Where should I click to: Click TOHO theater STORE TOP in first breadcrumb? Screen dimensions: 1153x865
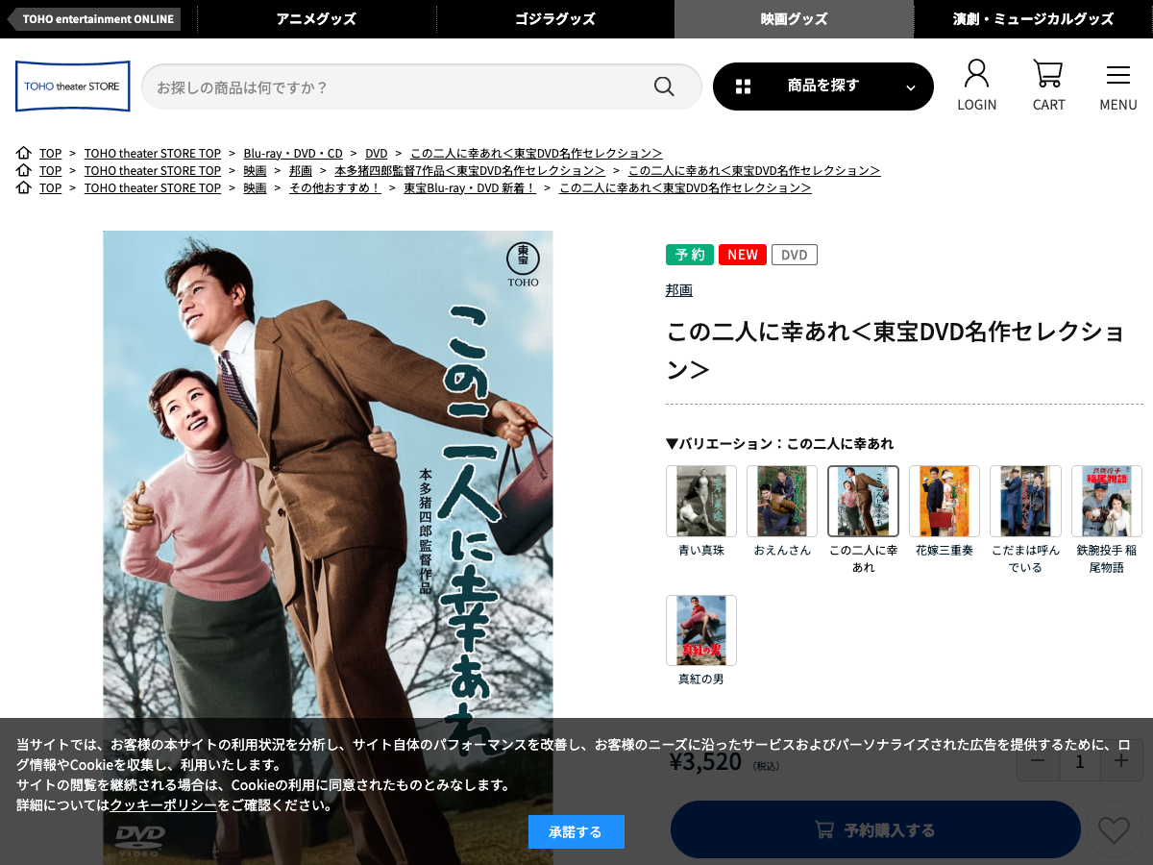[x=153, y=154]
